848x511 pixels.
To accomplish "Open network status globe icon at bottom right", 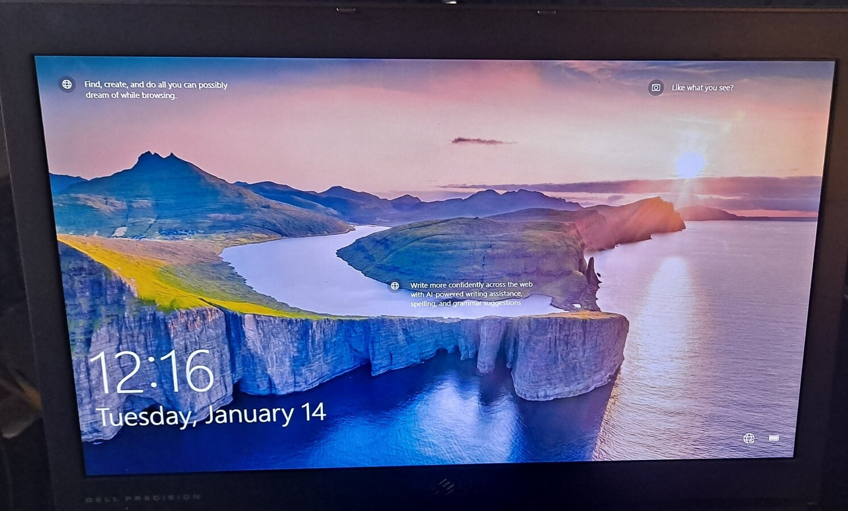I will click(x=749, y=438).
